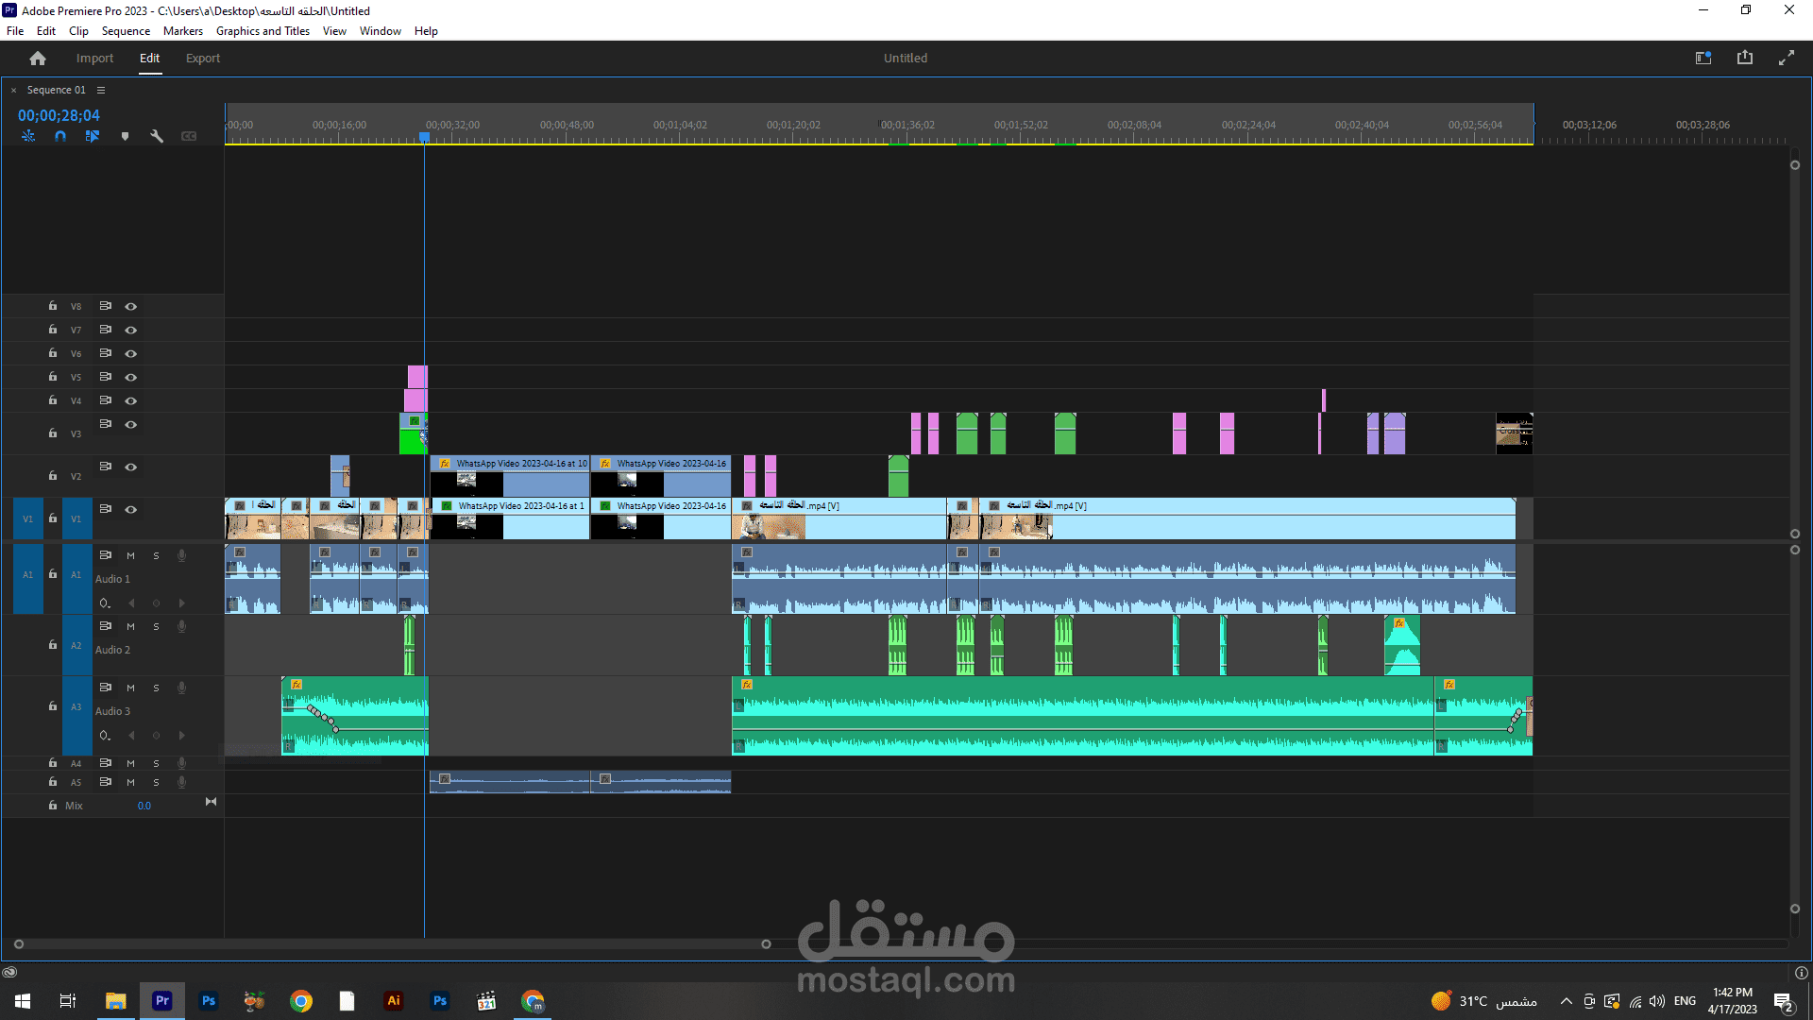The height and width of the screenshot is (1020, 1813).
Task: Toggle sync lock on track V8
Action: 106,306
